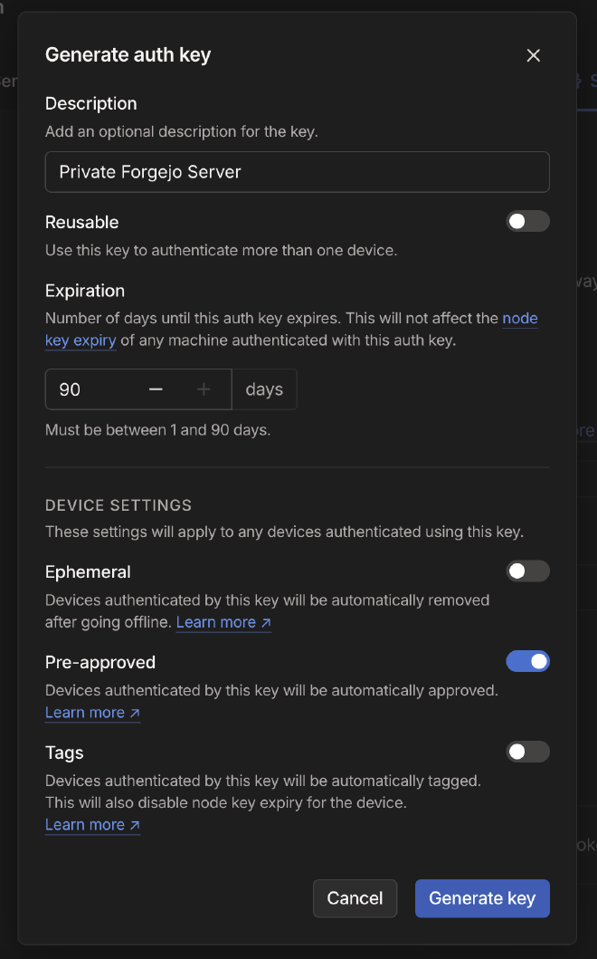Click the Ephemeral setting label text
This screenshot has width=597, height=959.
click(x=88, y=571)
